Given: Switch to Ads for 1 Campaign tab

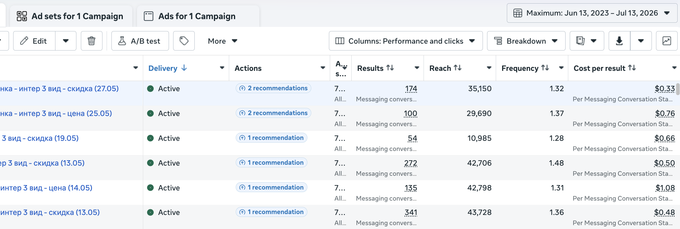Looking at the screenshot, I should [x=198, y=16].
